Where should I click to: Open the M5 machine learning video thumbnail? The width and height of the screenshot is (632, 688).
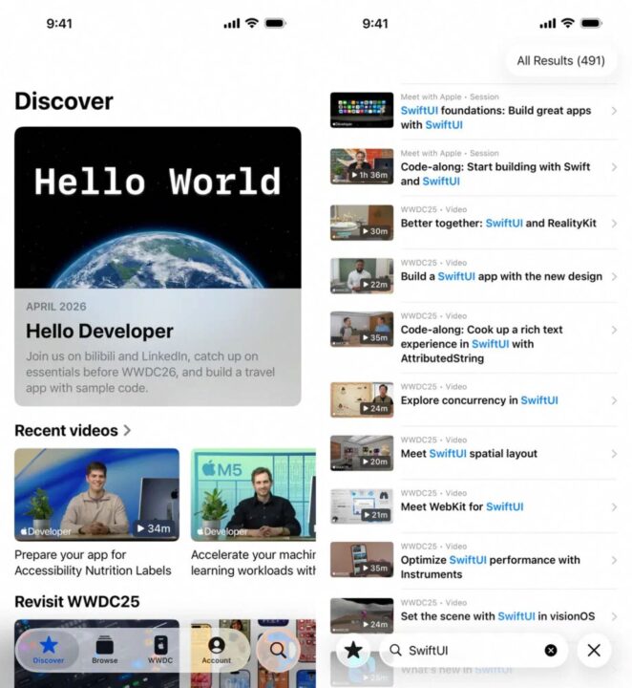click(253, 495)
